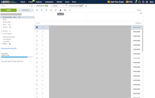Screen dimensions: 155x98
Task: Click the PEC envelope icon
Action: pos(127,2)
